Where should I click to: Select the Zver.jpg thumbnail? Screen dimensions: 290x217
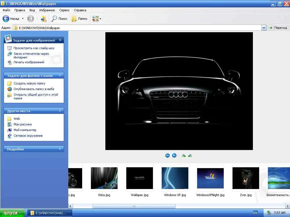click(x=246, y=178)
